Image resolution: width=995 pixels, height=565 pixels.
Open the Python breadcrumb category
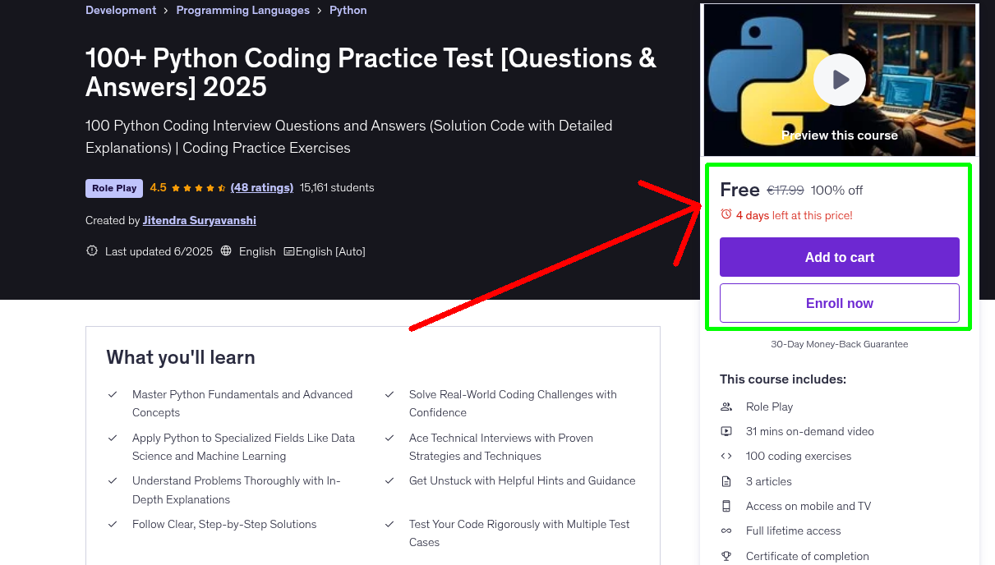coord(348,11)
